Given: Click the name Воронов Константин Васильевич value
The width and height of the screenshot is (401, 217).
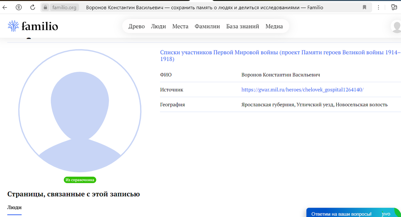Looking at the screenshot, I should (281, 75).
